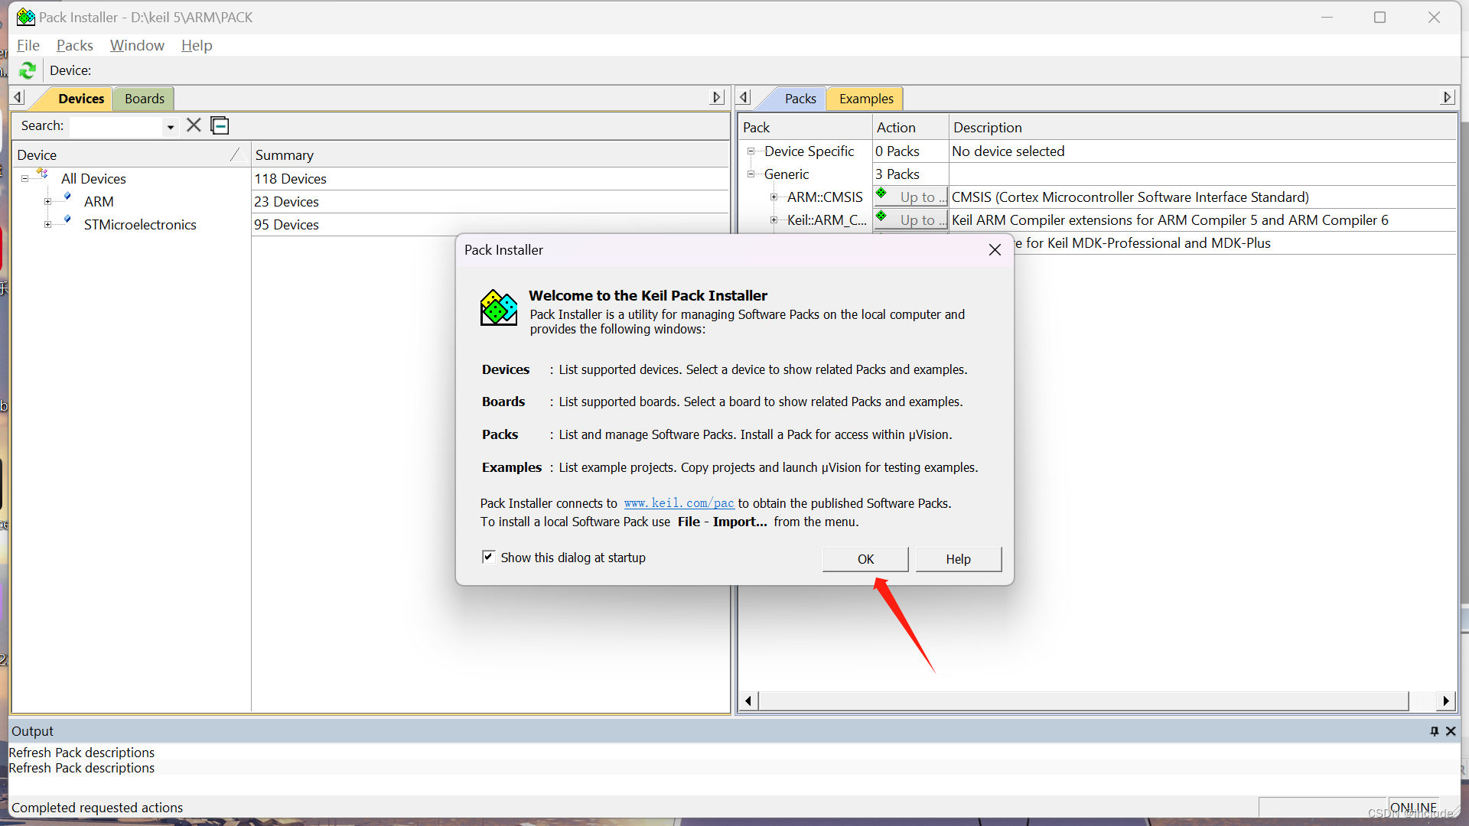Click inside the Search input field

pyautogui.click(x=116, y=126)
